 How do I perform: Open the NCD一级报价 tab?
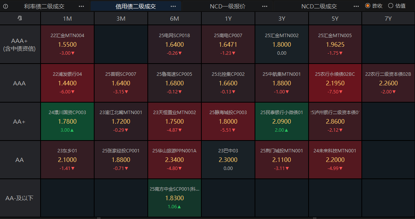coord(227,6)
